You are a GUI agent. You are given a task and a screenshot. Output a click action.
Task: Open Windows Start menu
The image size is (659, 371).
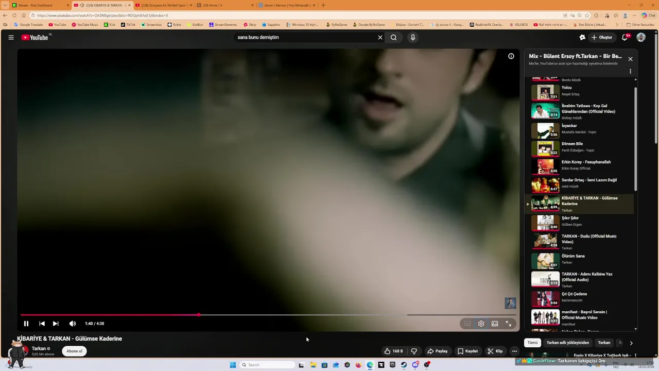(x=233, y=365)
